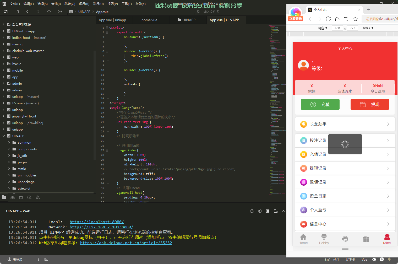Click the code minimap in the editor
The width and height of the screenshot is (398, 264).
277,110
